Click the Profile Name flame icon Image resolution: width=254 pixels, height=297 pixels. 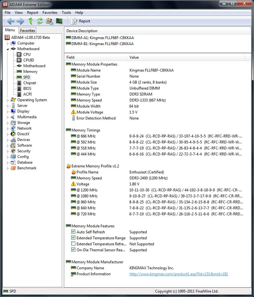(x=73, y=172)
